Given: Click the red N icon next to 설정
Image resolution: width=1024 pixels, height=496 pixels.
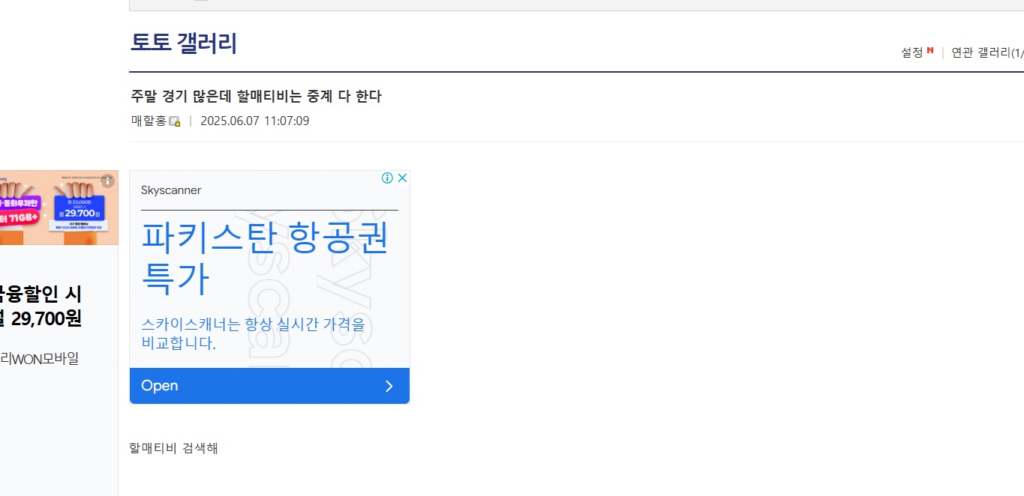Looking at the screenshot, I should tap(930, 51).
